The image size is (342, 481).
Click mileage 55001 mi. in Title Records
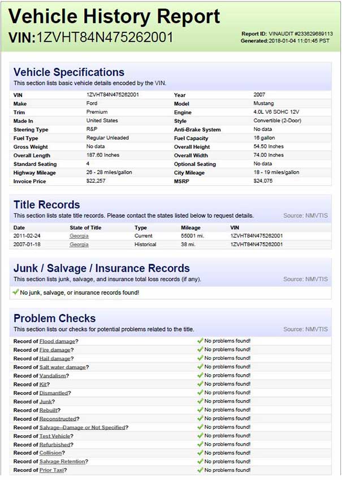point(192,236)
